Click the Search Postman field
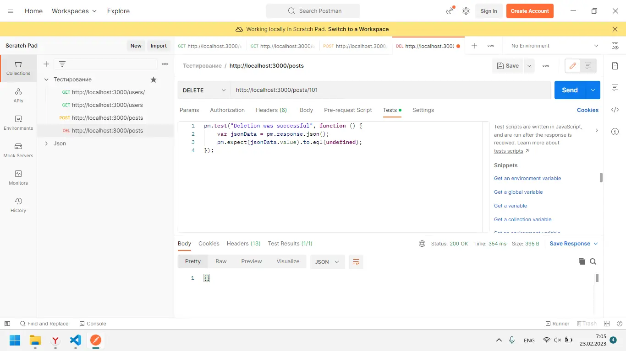The width and height of the screenshot is (626, 351). pos(313,11)
